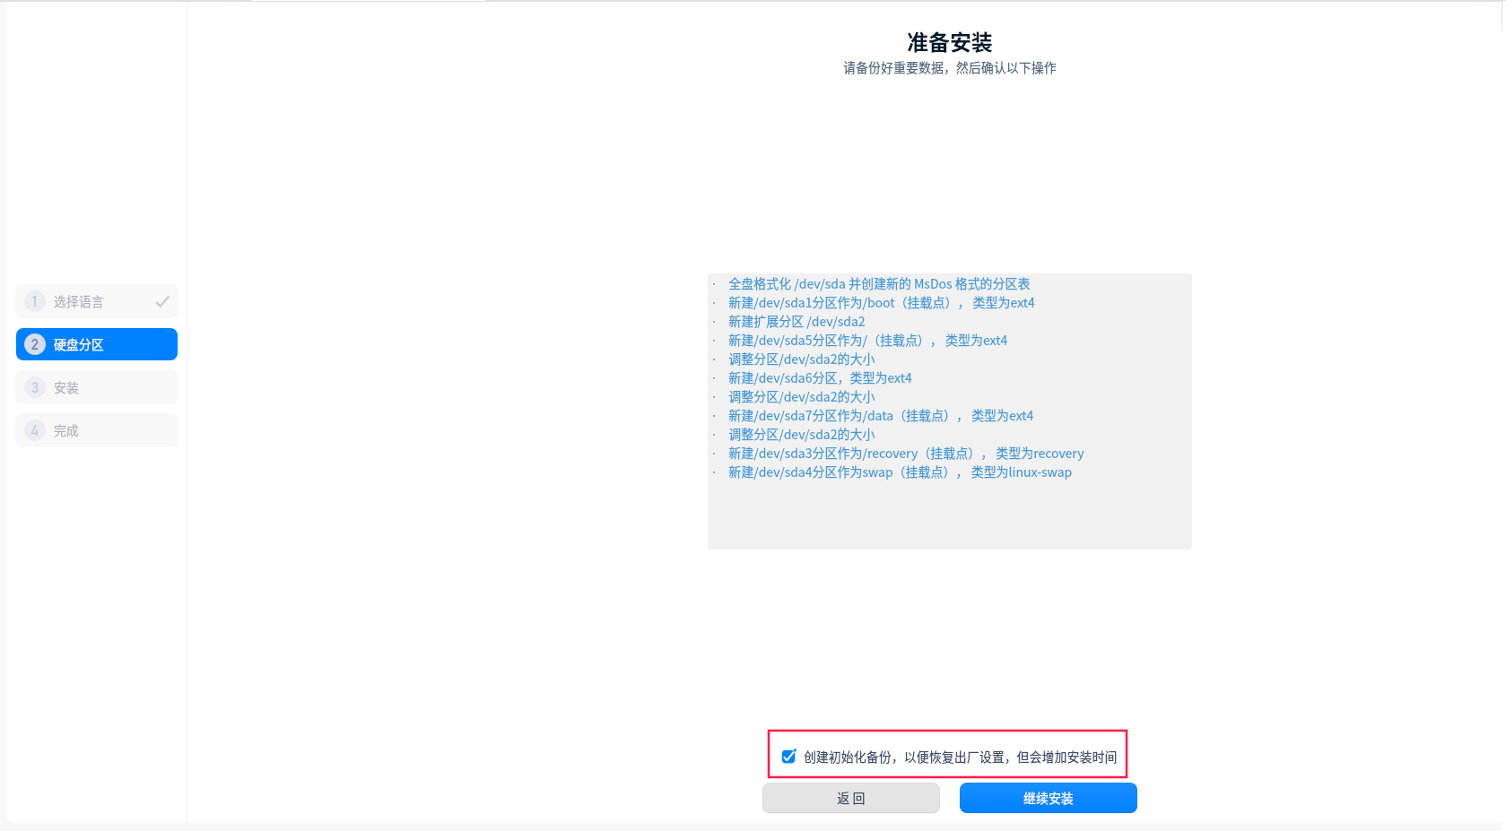Click the /dev/sda4 linux-swap partition line
Screen dimensions: 1506x831
(x=900, y=472)
